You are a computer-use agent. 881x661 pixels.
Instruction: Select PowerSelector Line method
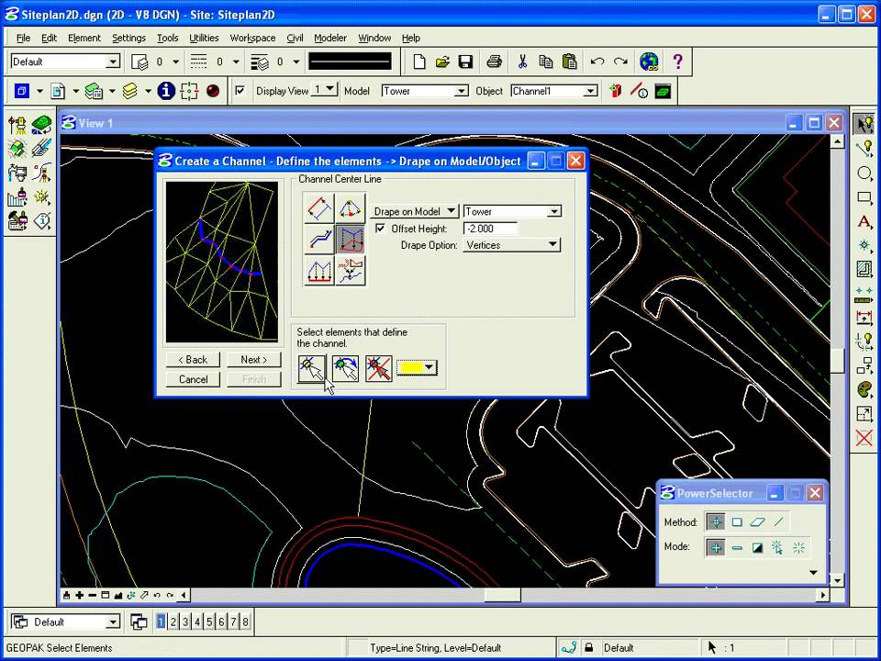click(779, 522)
